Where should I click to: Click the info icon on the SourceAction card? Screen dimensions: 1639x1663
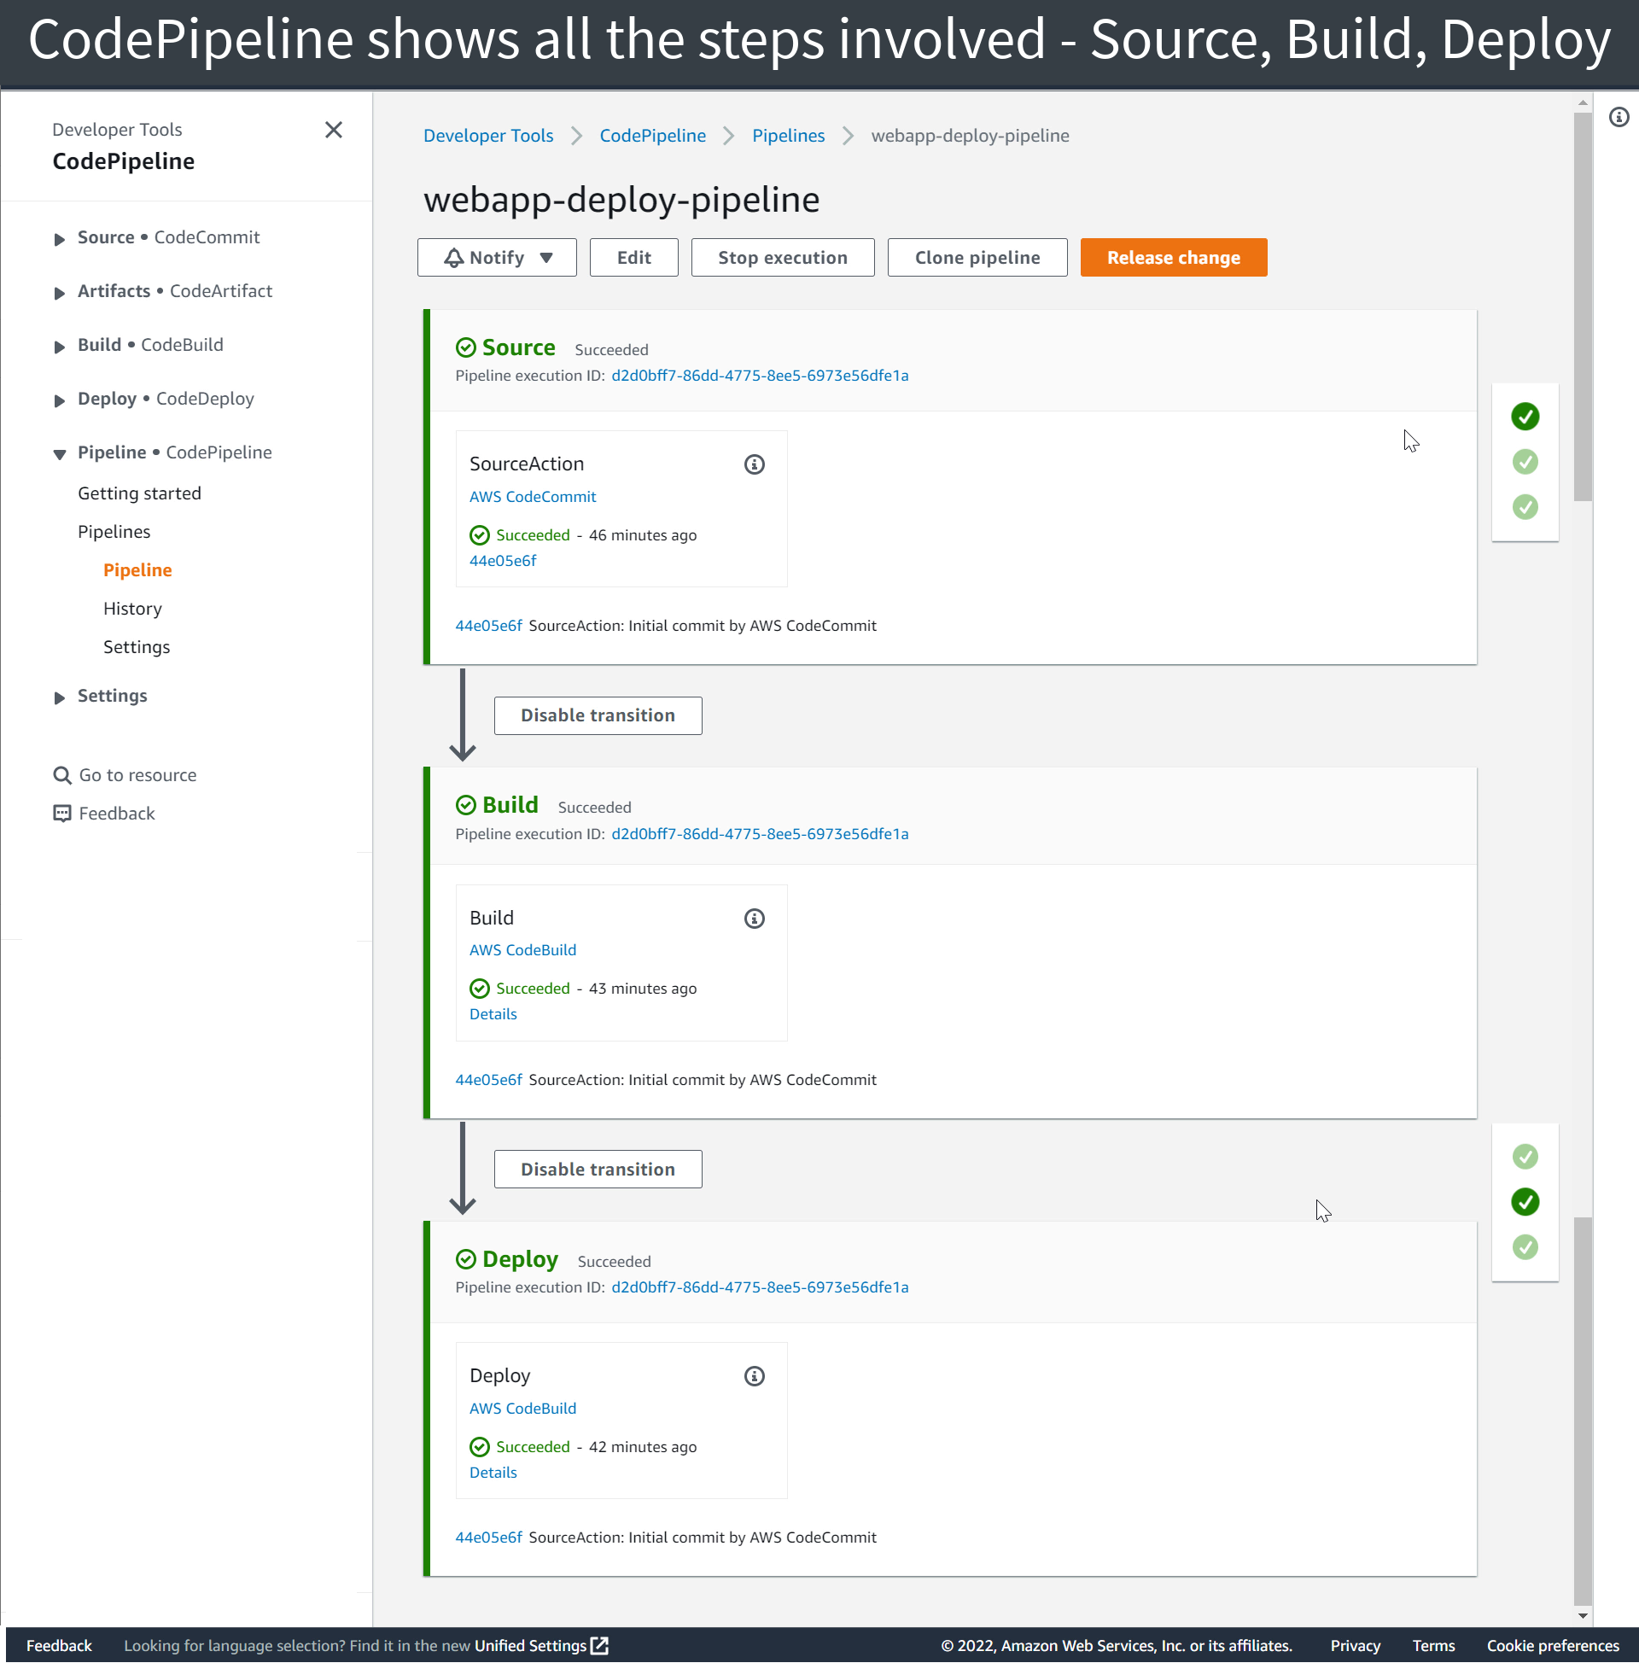pyautogui.click(x=754, y=464)
